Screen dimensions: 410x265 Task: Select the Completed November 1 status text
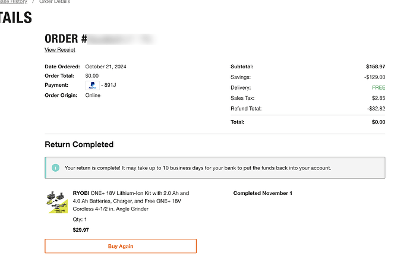pos(263,193)
